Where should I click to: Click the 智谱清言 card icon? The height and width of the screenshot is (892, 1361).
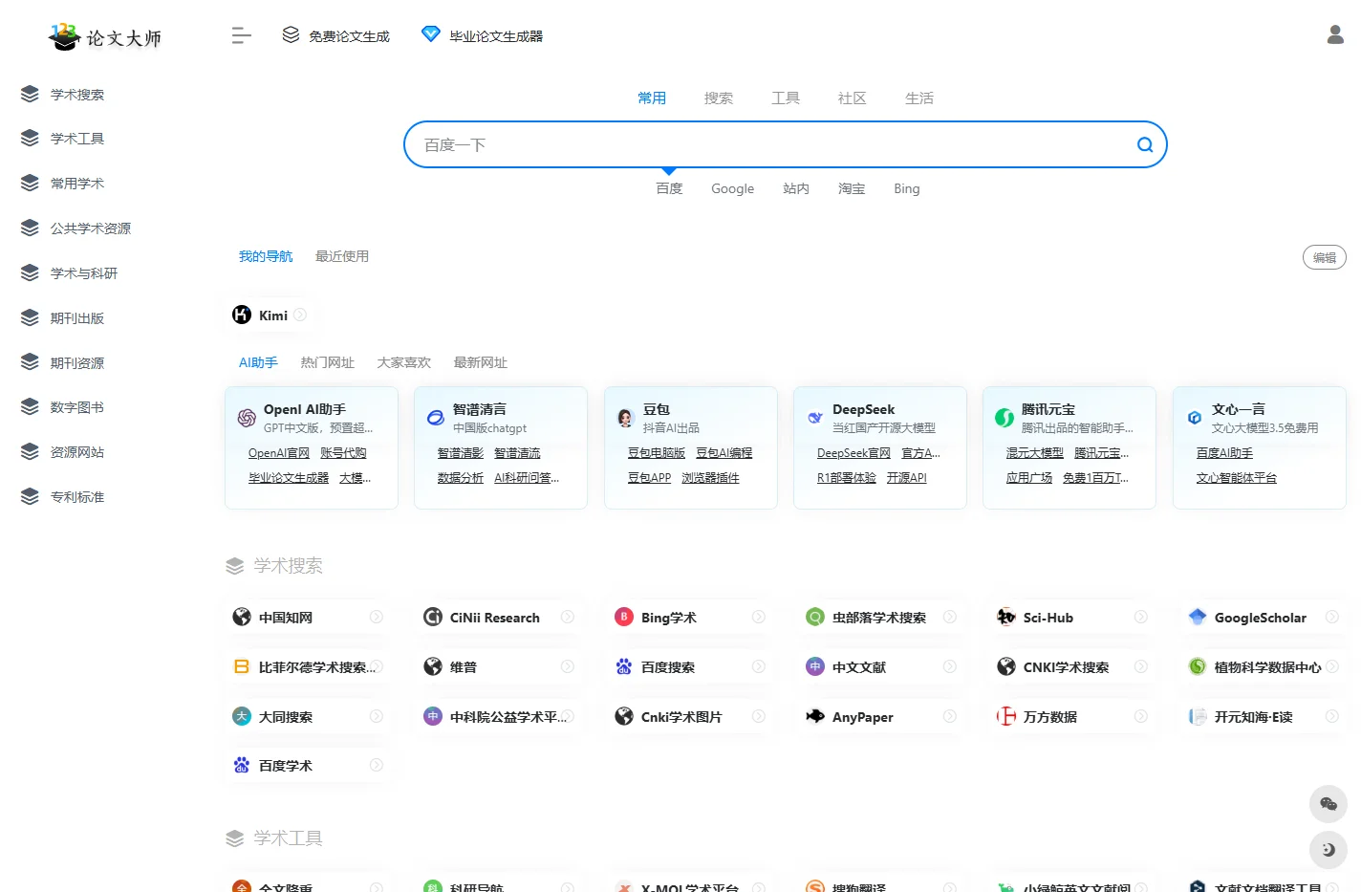(436, 418)
